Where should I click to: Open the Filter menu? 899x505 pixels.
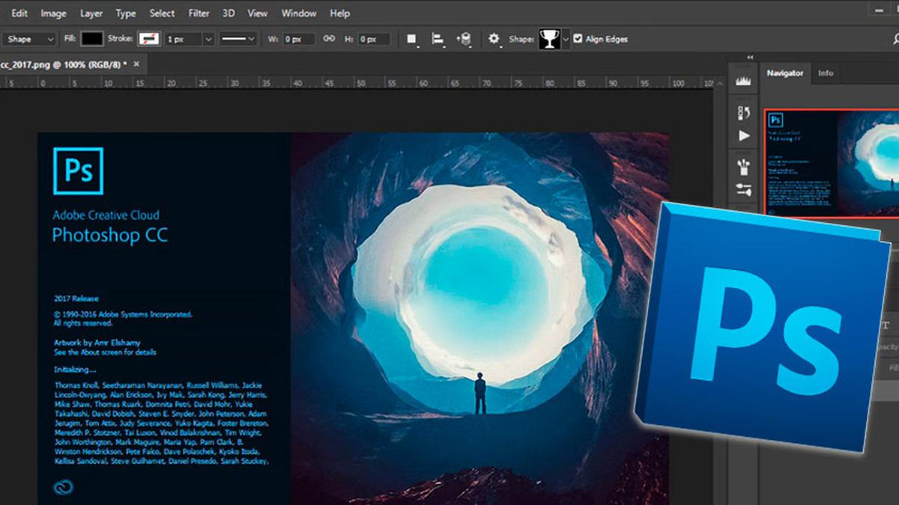tap(199, 13)
